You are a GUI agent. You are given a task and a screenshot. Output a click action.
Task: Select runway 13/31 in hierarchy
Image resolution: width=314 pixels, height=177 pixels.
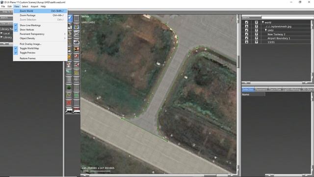coord(271,42)
